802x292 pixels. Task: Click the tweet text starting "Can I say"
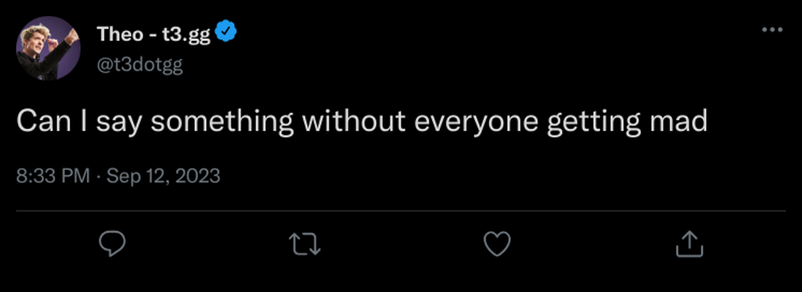click(361, 121)
